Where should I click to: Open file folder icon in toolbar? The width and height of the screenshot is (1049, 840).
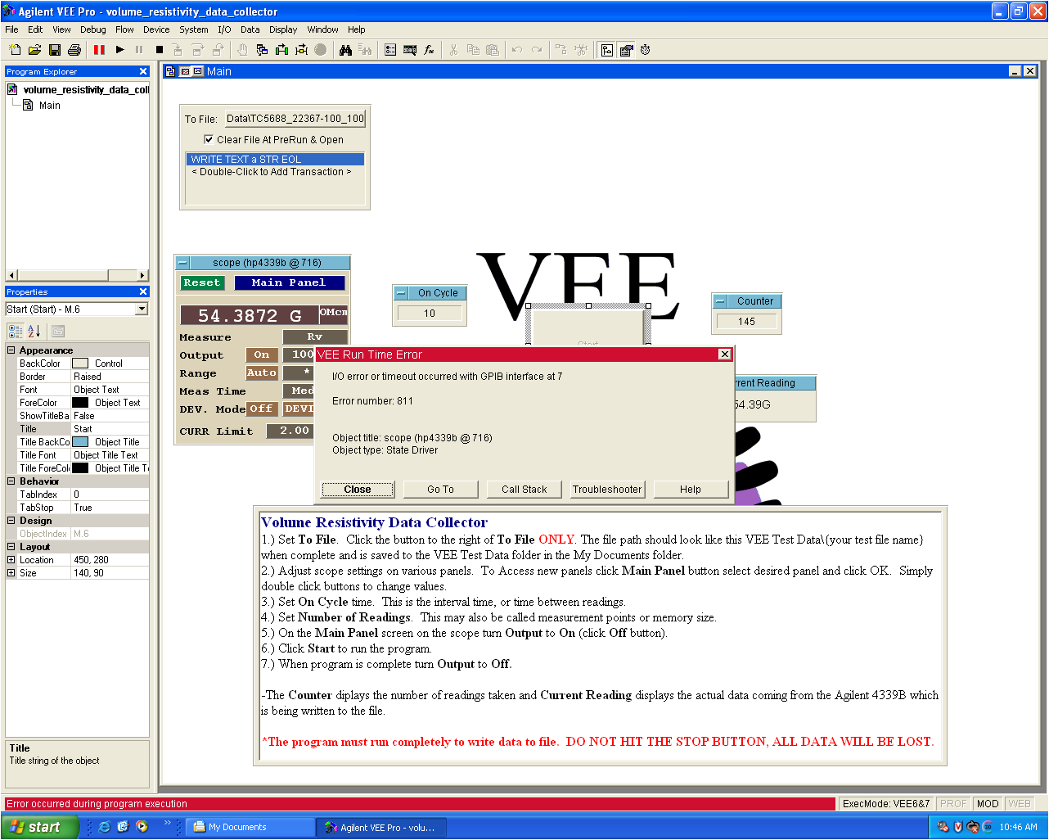pos(35,50)
